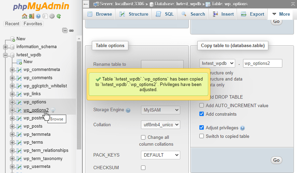This screenshot has height=173, width=297.
Task: Collapse the lwtest_wpdb database node
Action: point(5,55)
